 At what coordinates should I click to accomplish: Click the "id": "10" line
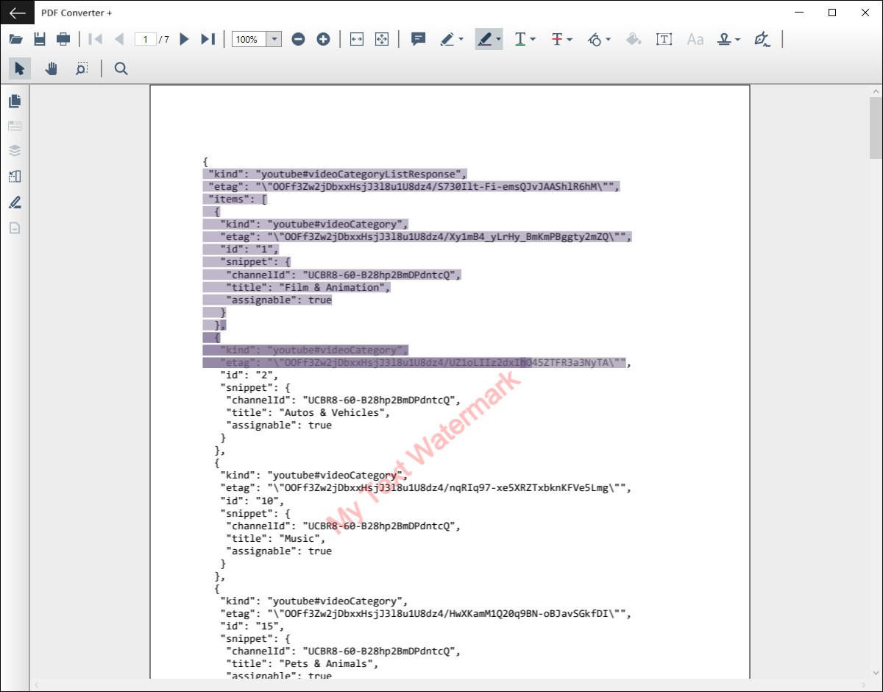252,501
